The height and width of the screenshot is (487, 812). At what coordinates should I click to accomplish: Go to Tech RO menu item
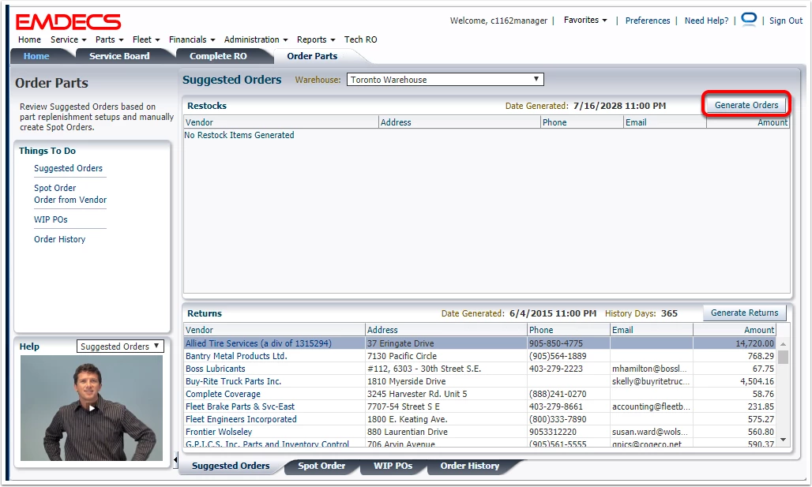click(x=360, y=39)
